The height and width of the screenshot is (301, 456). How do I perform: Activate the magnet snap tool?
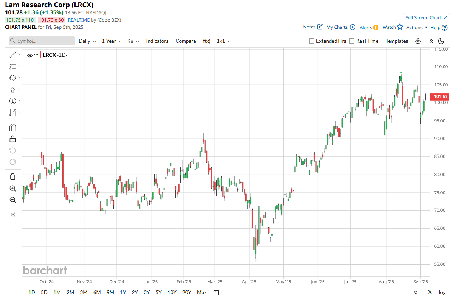[12, 127]
